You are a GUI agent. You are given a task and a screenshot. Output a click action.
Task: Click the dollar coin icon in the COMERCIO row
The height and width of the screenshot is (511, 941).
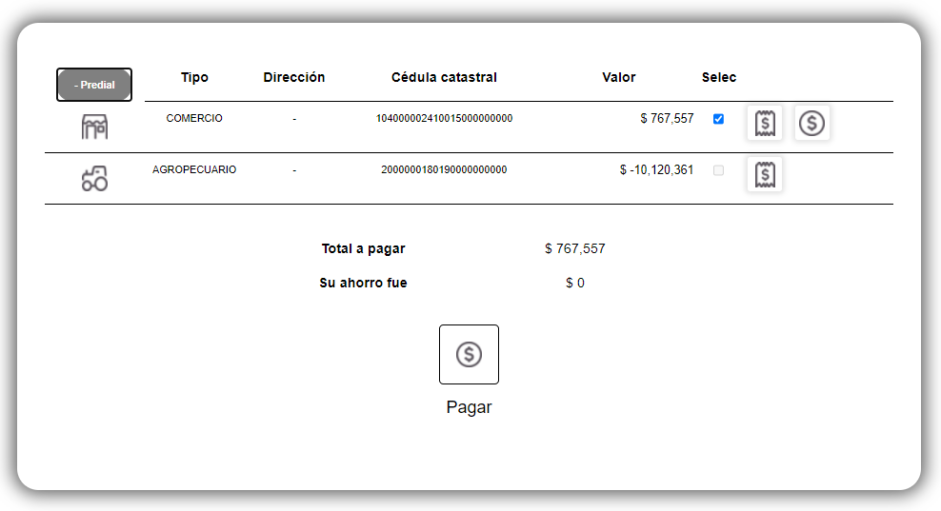click(811, 123)
